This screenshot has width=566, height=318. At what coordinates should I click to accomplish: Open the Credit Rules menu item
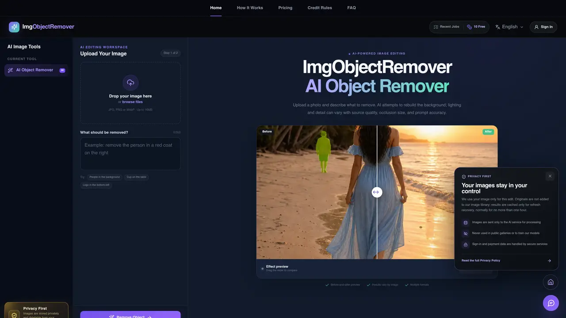[320, 8]
